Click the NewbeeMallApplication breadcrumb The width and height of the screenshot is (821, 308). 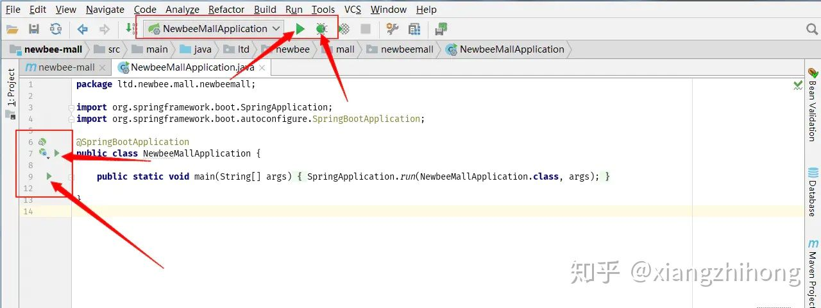505,49
